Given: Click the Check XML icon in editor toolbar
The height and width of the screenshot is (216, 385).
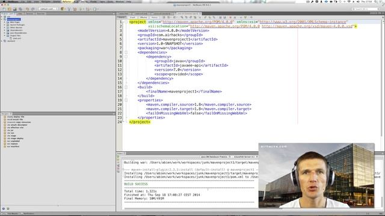Looking at the screenshot, I should coord(241,17).
